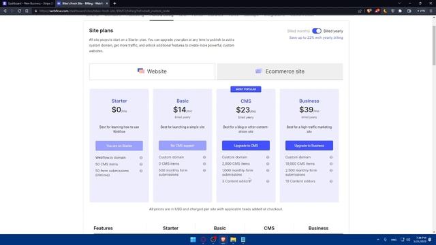The width and height of the screenshot is (436, 245).
Task: Click the Ecommerce site tab icon
Action: [x=259, y=71]
